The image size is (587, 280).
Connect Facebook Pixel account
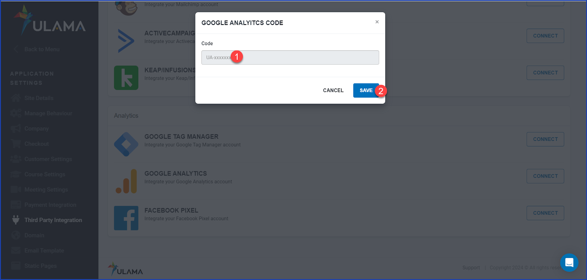(545, 213)
